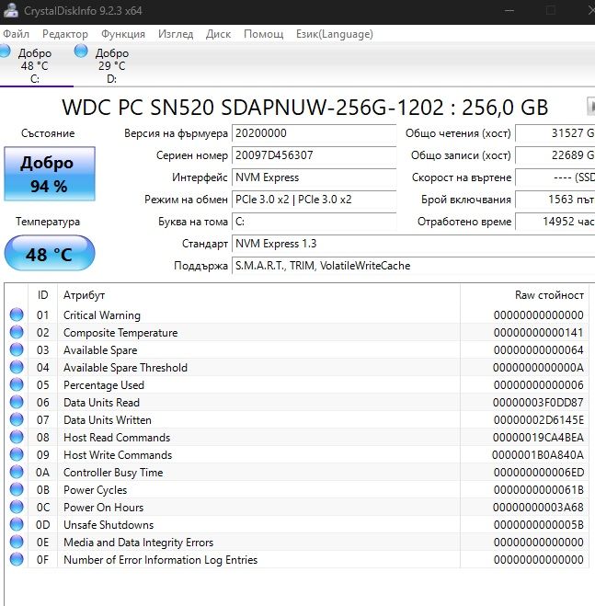The image size is (595, 606).
Task: Click the PCIe 3.0 x2 transfer mode field
Action: (x=314, y=200)
